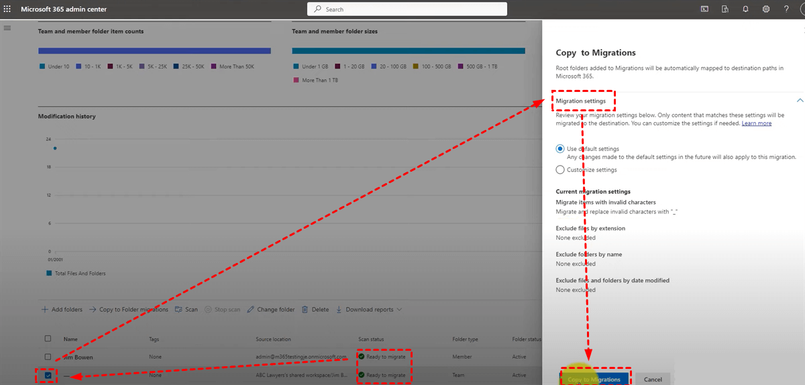Open the Download reports dropdown

tap(369, 310)
